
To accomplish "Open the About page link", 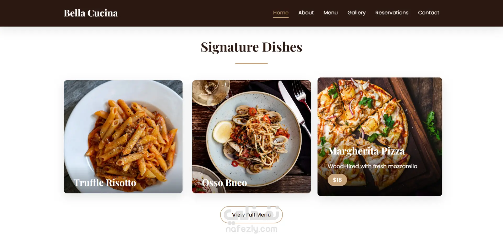I will coord(306,13).
